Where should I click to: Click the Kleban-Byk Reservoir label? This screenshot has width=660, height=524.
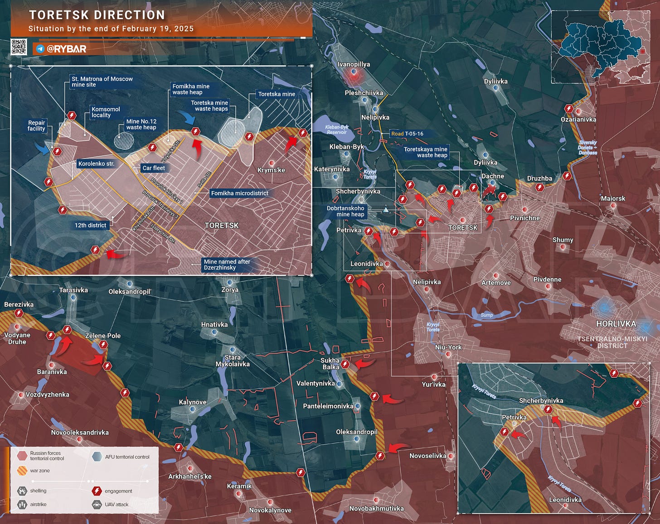(x=337, y=130)
